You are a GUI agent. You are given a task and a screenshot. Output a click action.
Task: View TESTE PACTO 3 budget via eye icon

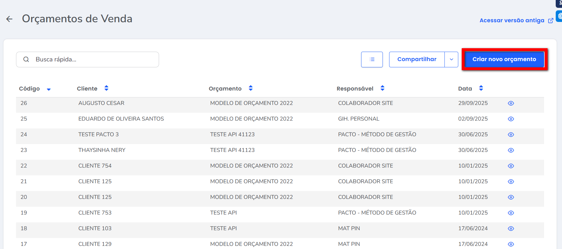coord(511,135)
